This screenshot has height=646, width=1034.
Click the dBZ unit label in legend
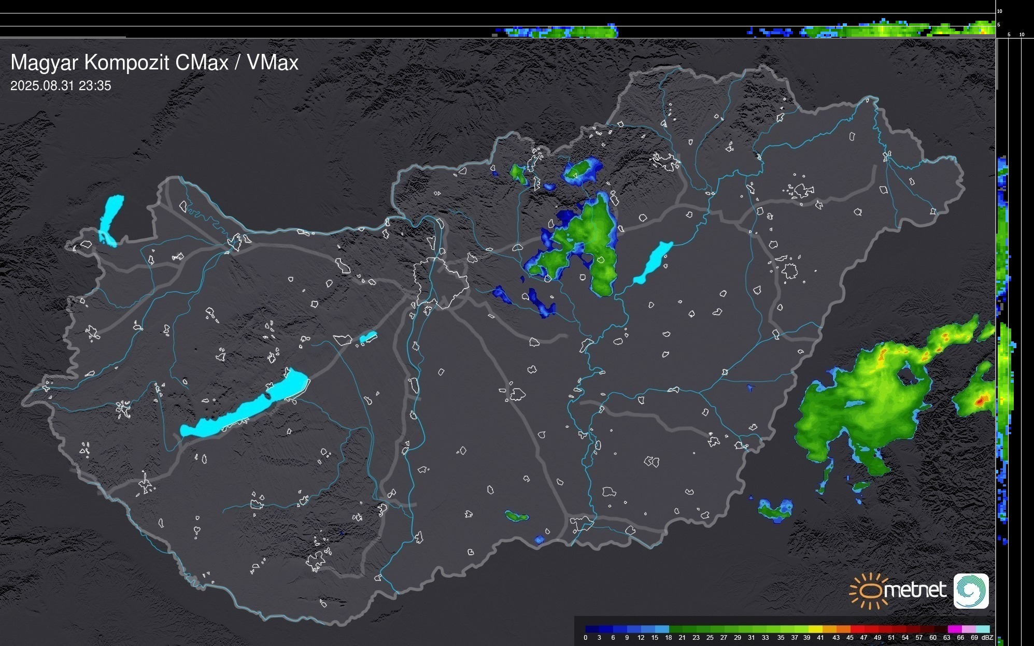click(x=987, y=638)
